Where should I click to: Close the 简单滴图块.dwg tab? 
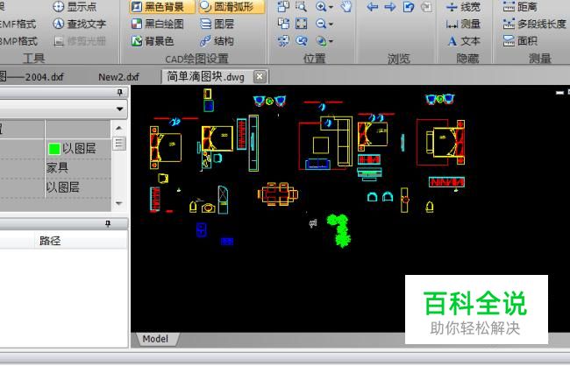tap(260, 76)
